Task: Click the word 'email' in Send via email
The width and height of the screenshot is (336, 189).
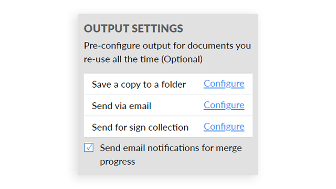Action: pyautogui.click(x=140, y=106)
